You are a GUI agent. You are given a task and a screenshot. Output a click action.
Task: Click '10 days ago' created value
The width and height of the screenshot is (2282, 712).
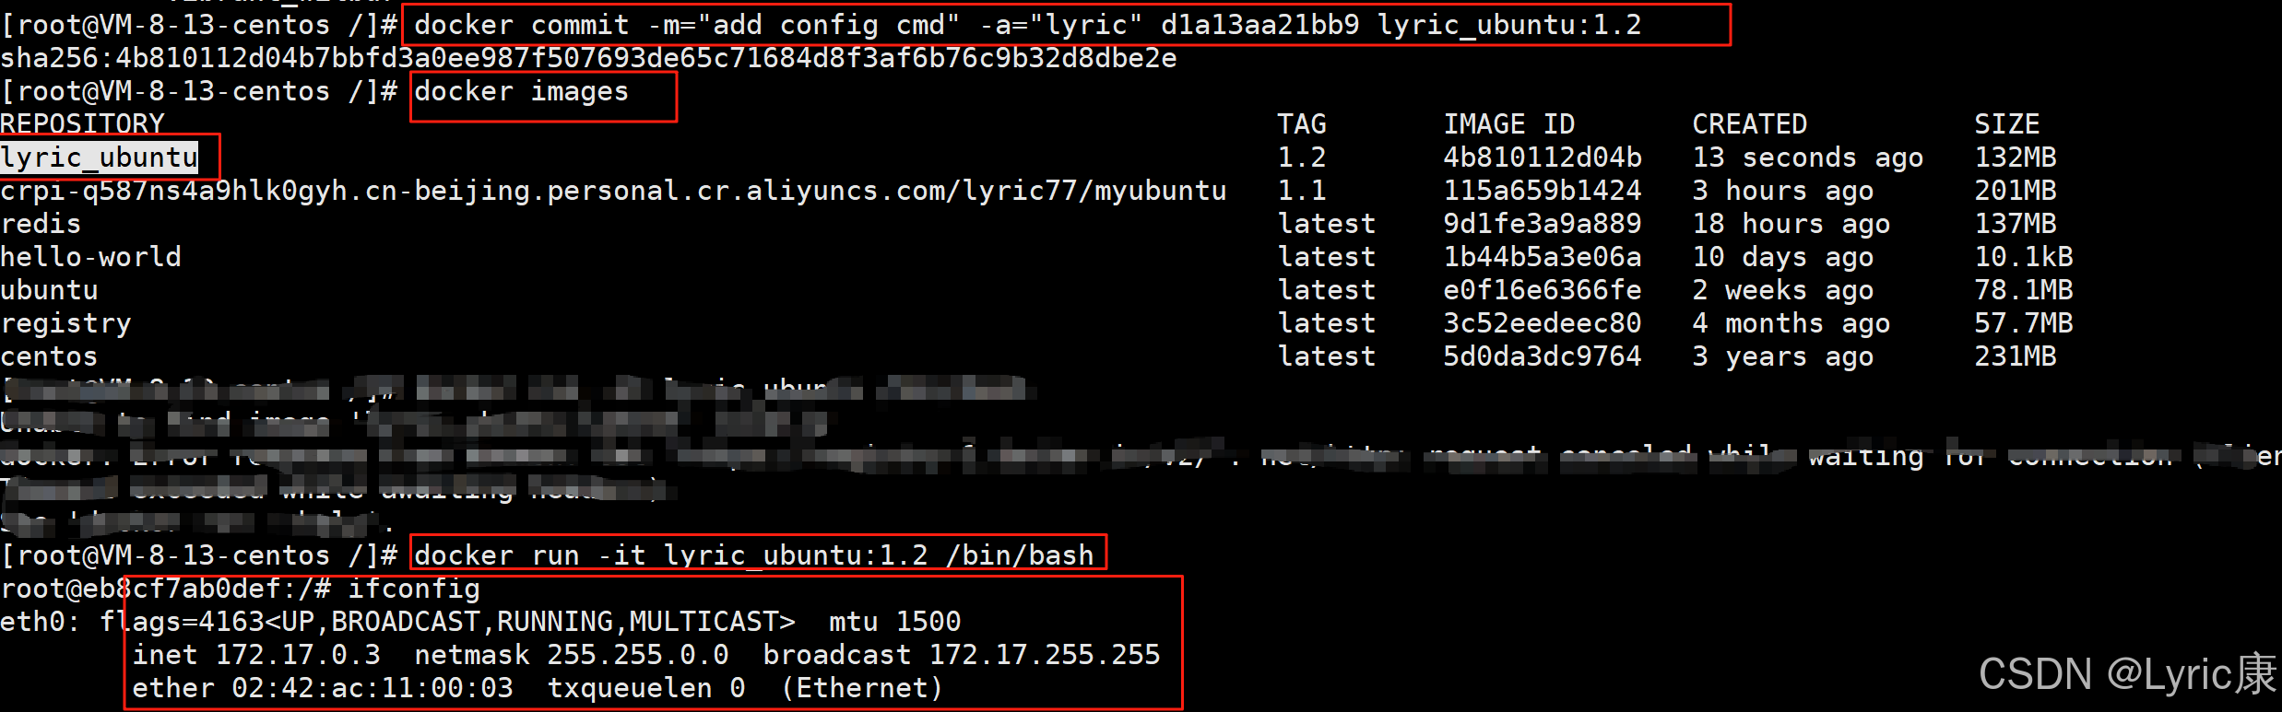1782,257
